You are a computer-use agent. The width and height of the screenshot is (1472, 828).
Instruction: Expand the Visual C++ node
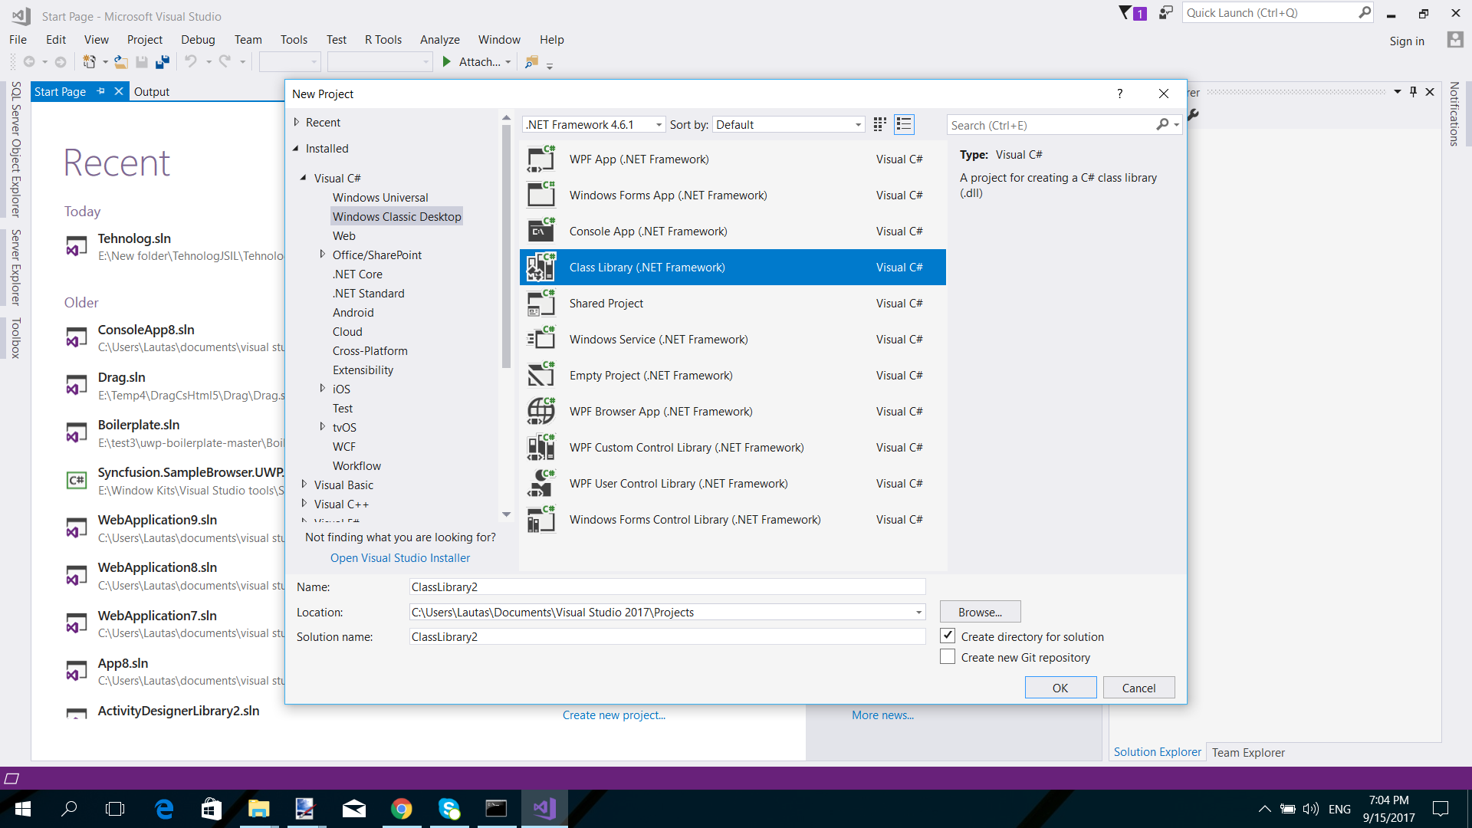pyautogui.click(x=304, y=503)
